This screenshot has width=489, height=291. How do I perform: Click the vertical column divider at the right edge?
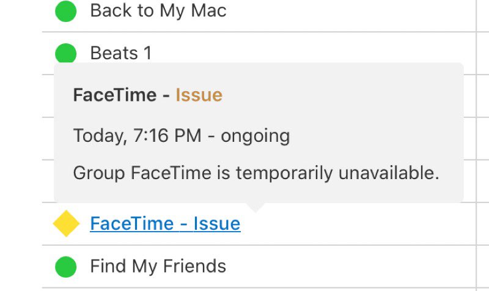[477, 145]
